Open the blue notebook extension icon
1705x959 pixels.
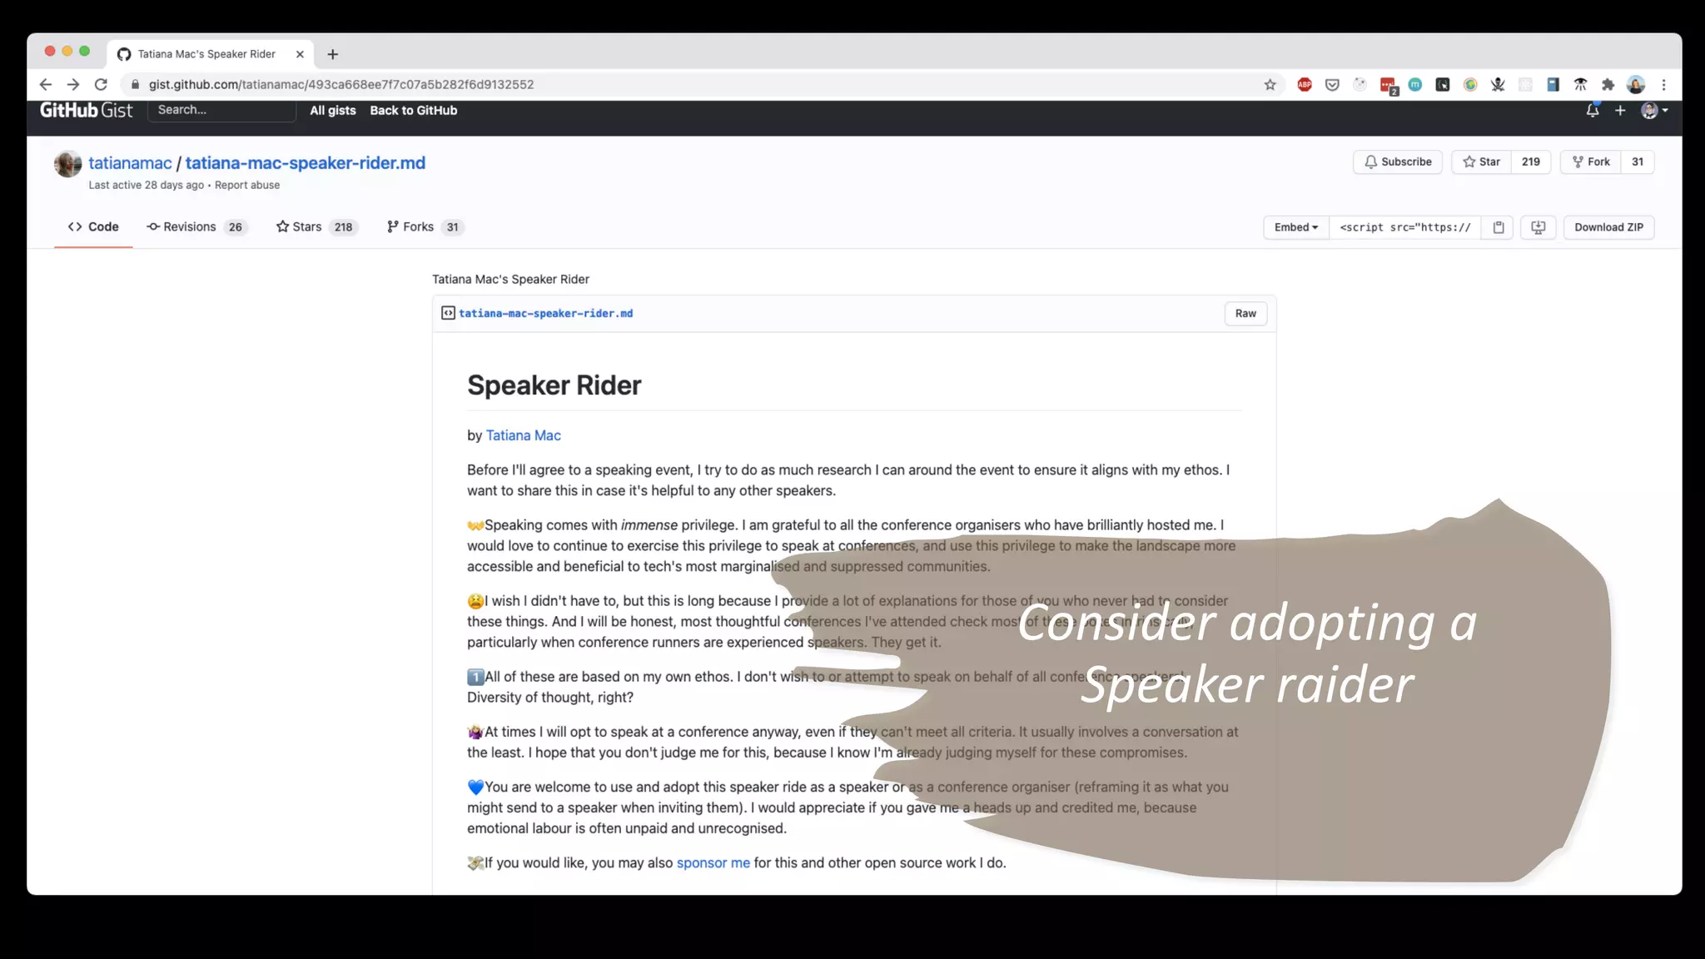point(1553,84)
